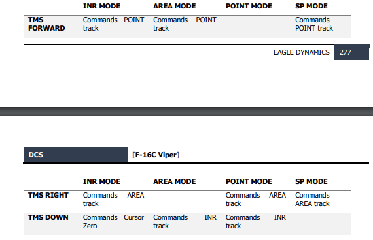The width and height of the screenshot is (373, 240).
Task: Click the DCS header banner
Action: pyautogui.click(x=75, y=155)
